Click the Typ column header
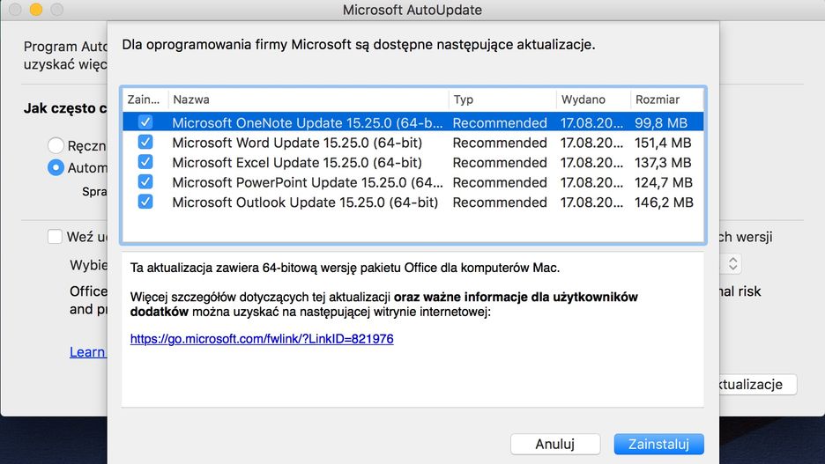 point(502,99)
